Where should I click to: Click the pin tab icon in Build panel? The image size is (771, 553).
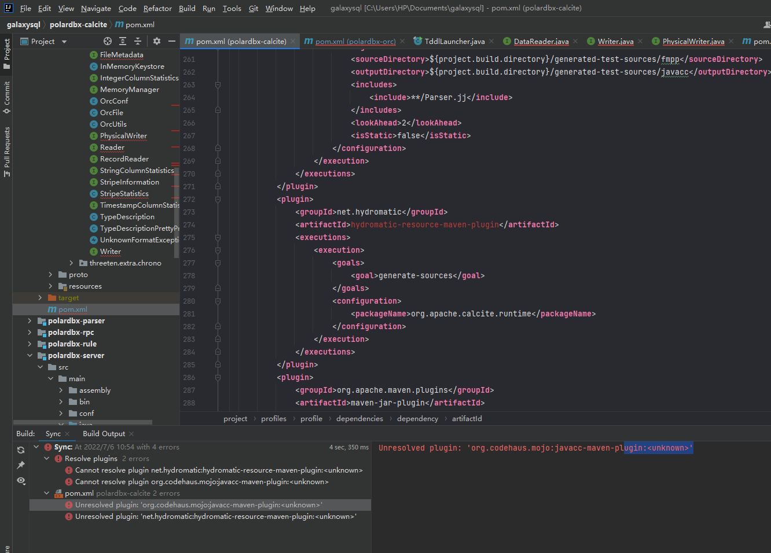21,465
